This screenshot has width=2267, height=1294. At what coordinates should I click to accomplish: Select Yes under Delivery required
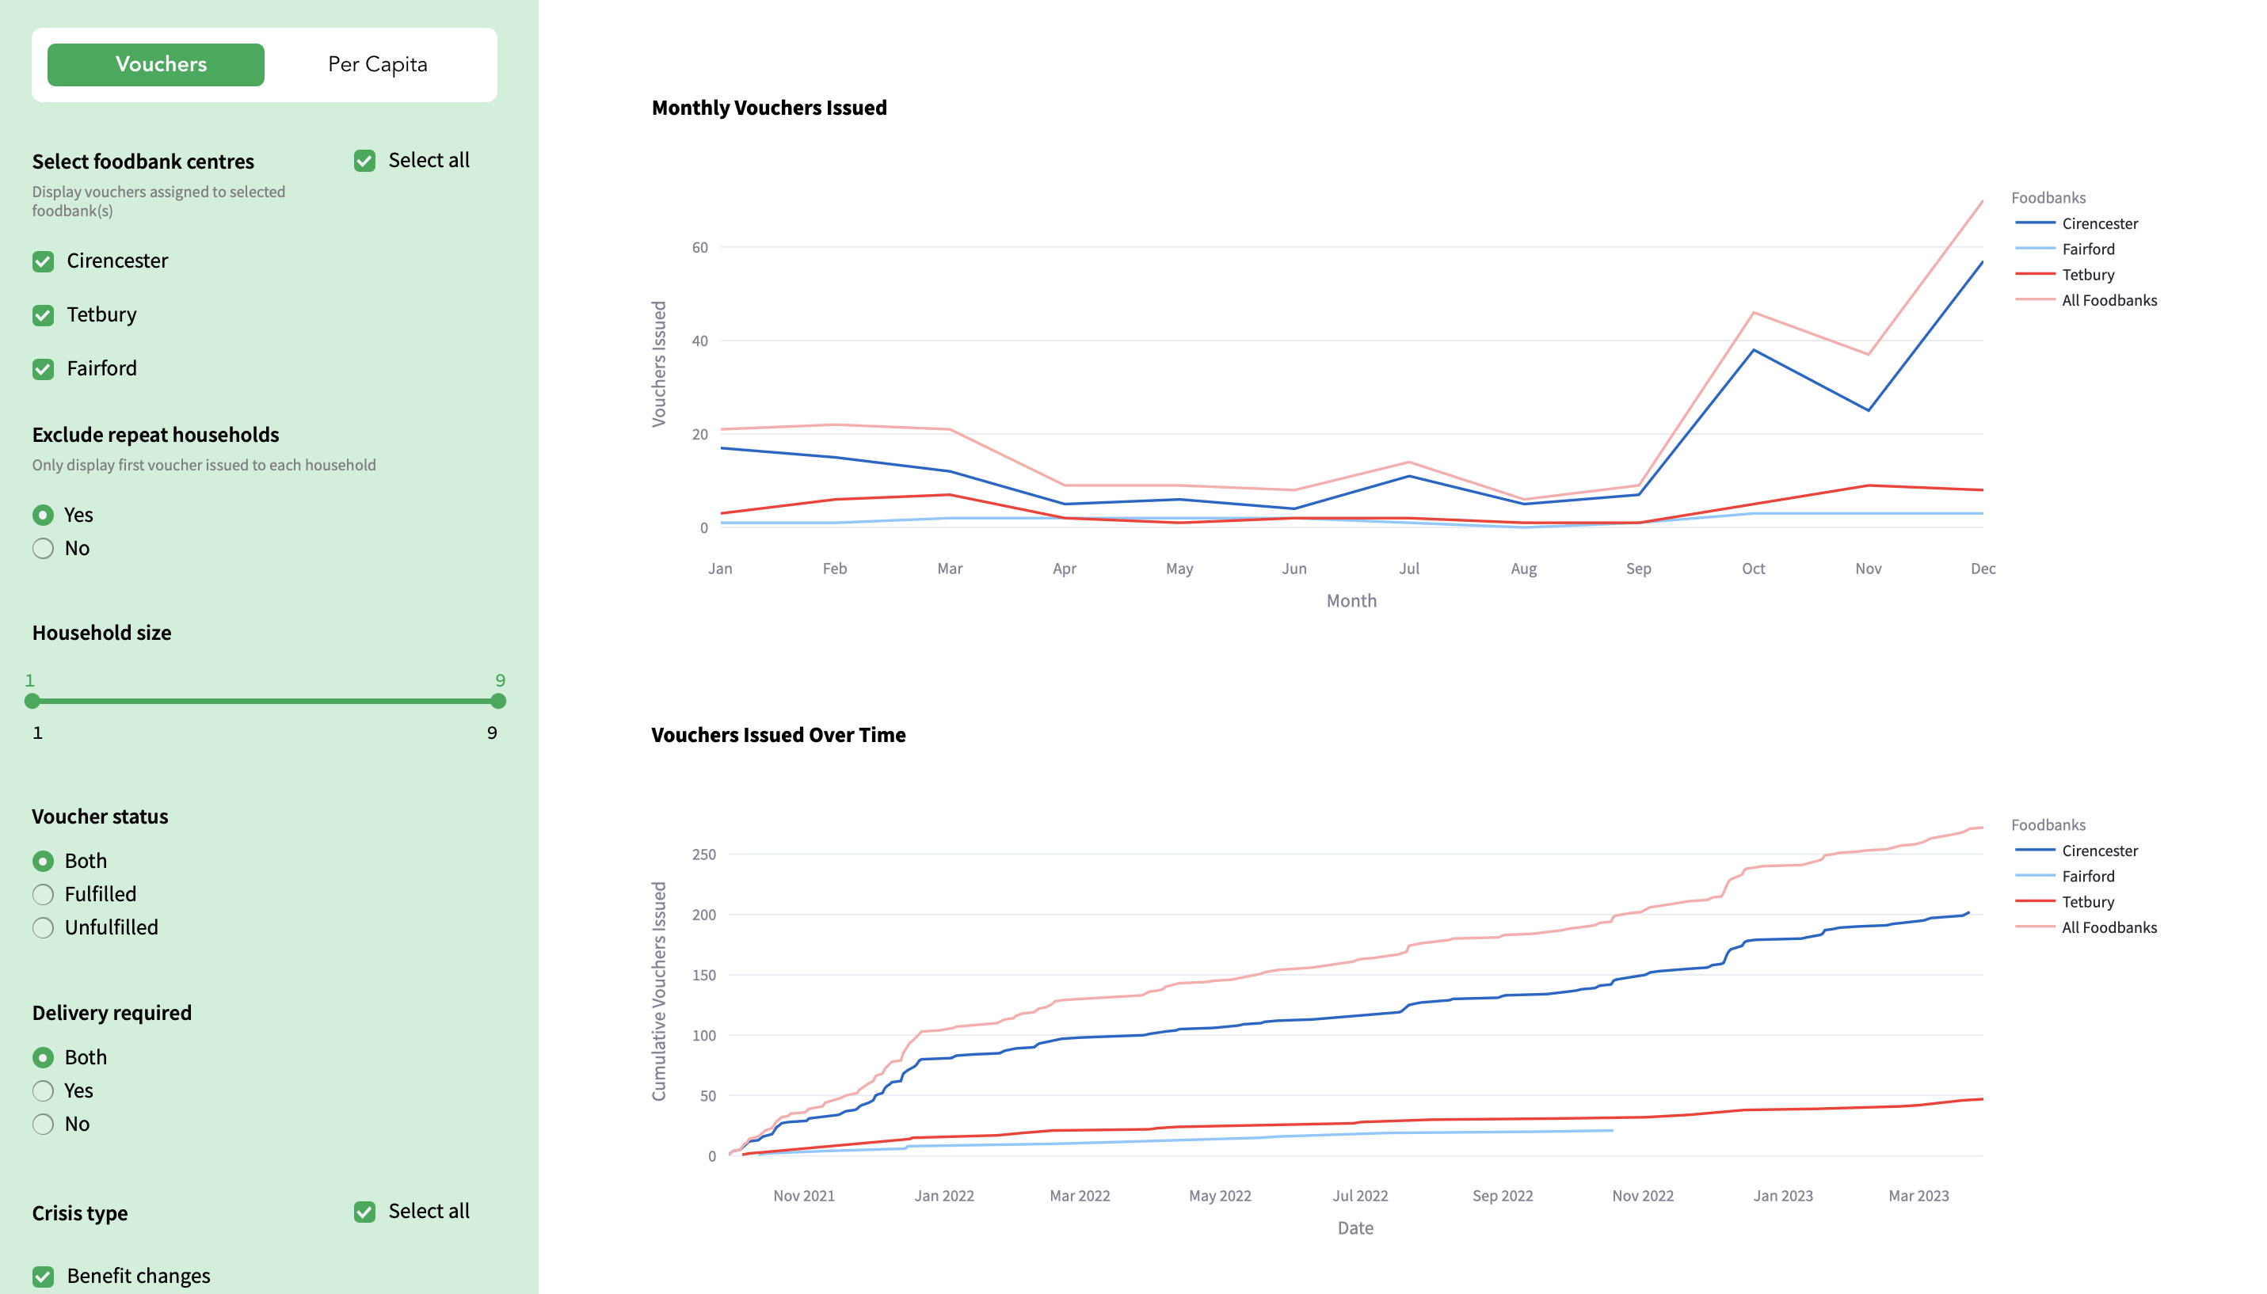tap(43, 1090)
